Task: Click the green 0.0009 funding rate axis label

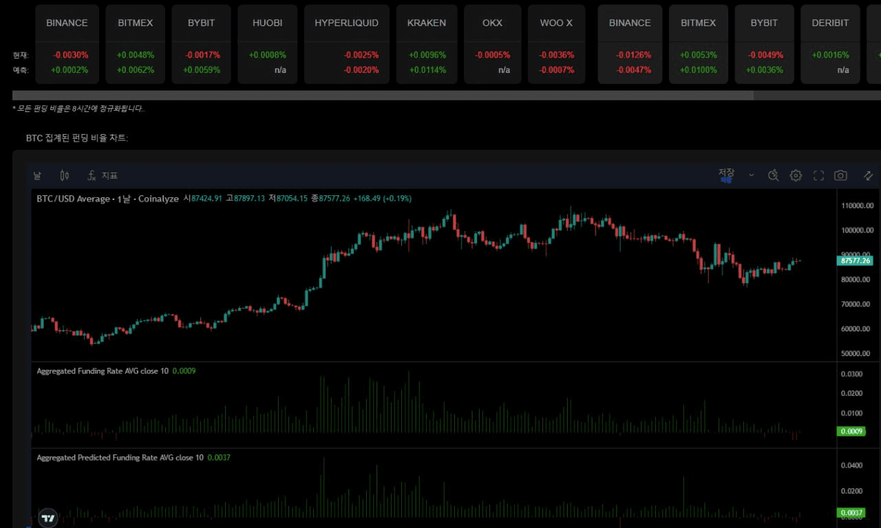Action: tap(851, 432)
